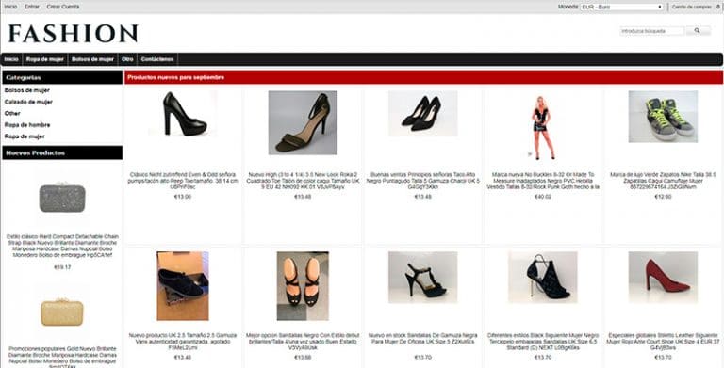Click the €40.02 dress price
The image size is (724, 368).
[543, 197]
